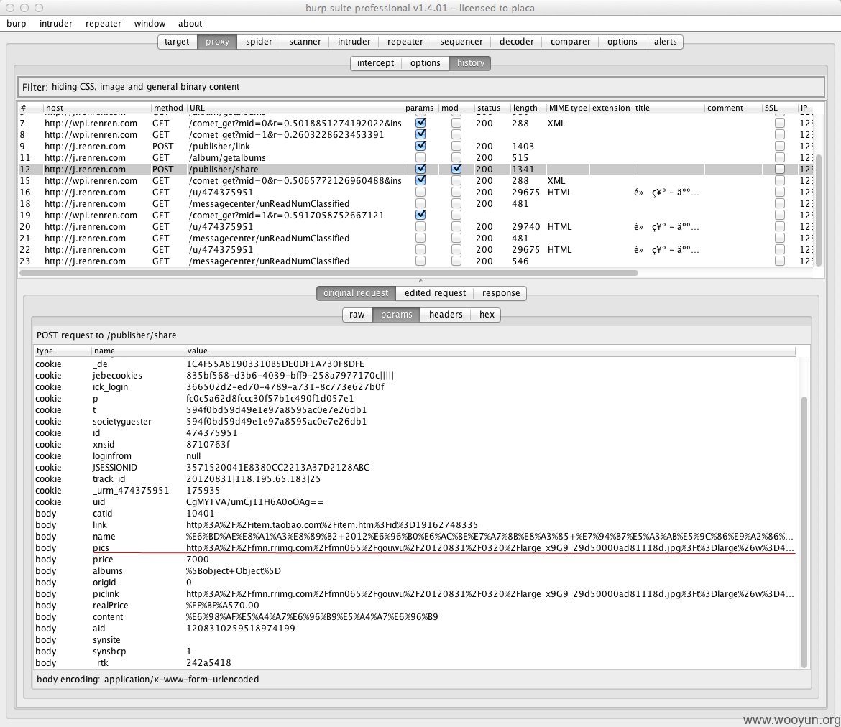The width and height of the screenshot is (841, 727).
Task: Select the params view tab
Action: (396, 315)
